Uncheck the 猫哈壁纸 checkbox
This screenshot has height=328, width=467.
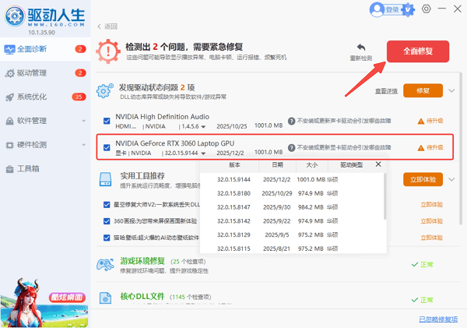pyautogui.click(x=107, y=238)
